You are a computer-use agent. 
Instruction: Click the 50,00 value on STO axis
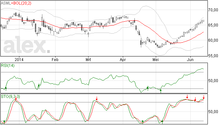coord(213,112)
